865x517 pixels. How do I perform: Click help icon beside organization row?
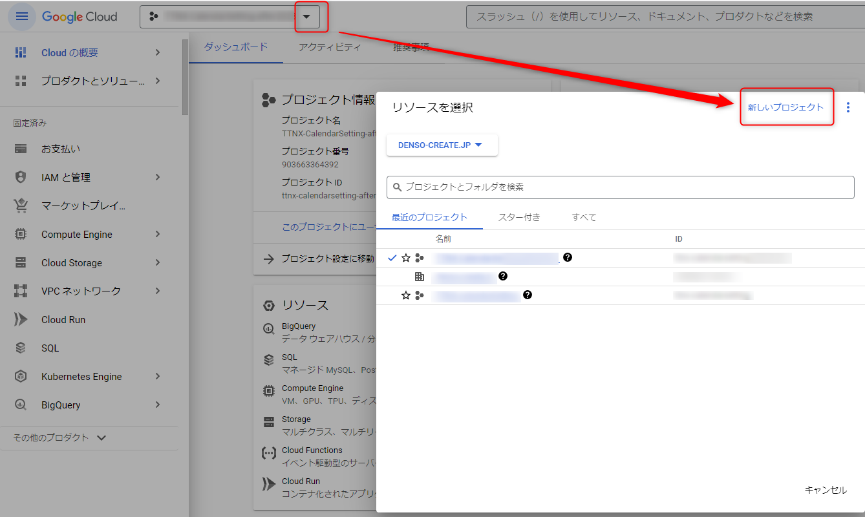(x=502, y=277)
